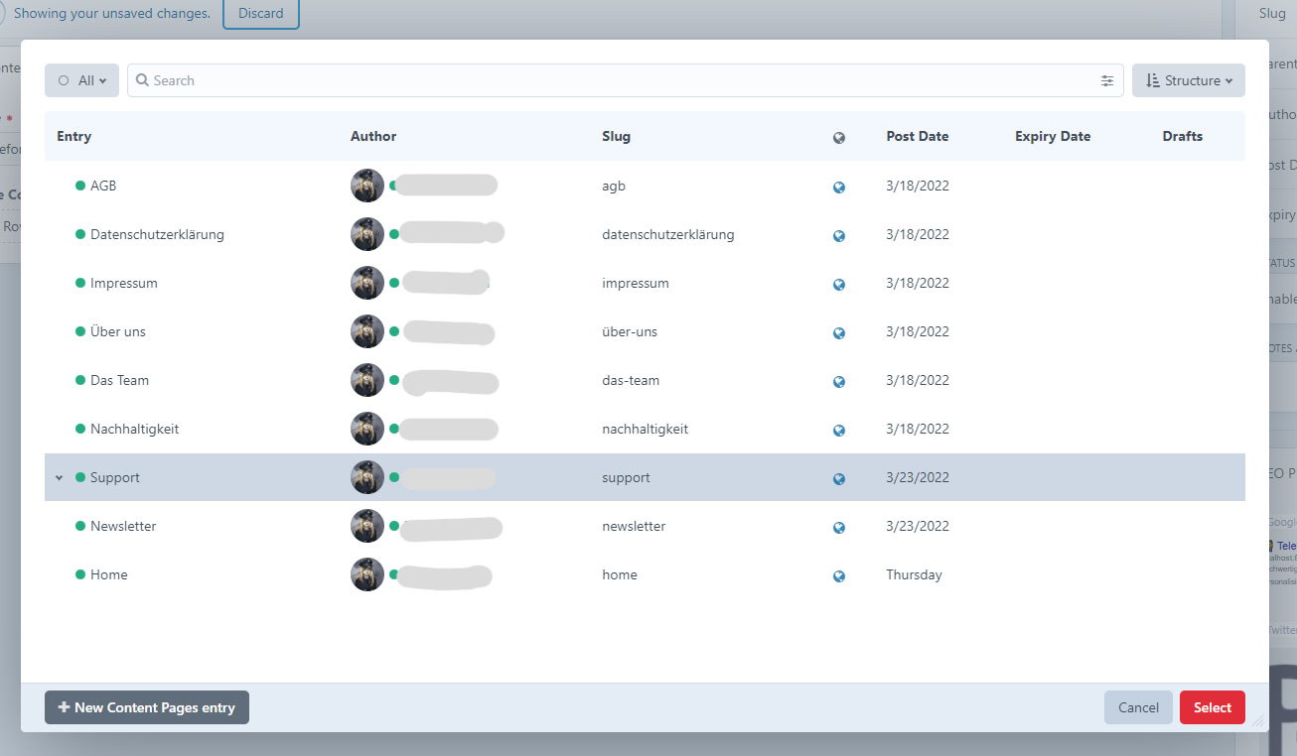Click the green status dot next to Über uns
The height and width of the screenshot is (756, 1297).
[78, 331]
